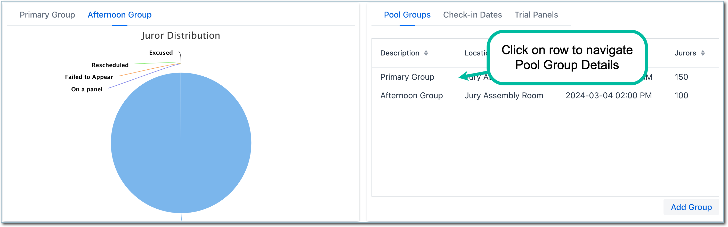
Task: Open the Primary Group row in table
Action: [x=407, y=77]
